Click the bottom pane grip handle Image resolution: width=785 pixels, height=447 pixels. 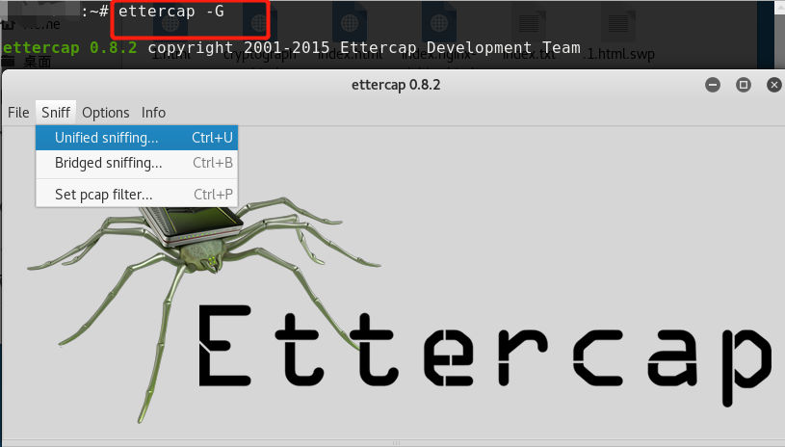pyautogui.click(x=396, y=443)
